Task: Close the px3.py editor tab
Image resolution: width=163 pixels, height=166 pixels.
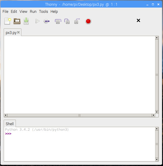Action: (x=18, y=32)
